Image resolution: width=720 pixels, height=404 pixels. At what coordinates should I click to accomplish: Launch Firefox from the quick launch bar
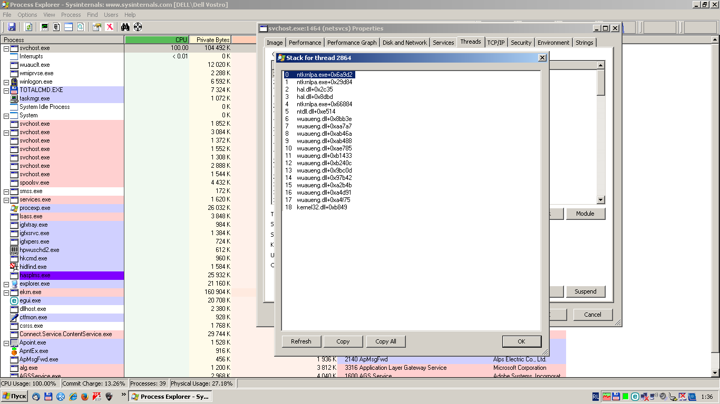84,397
